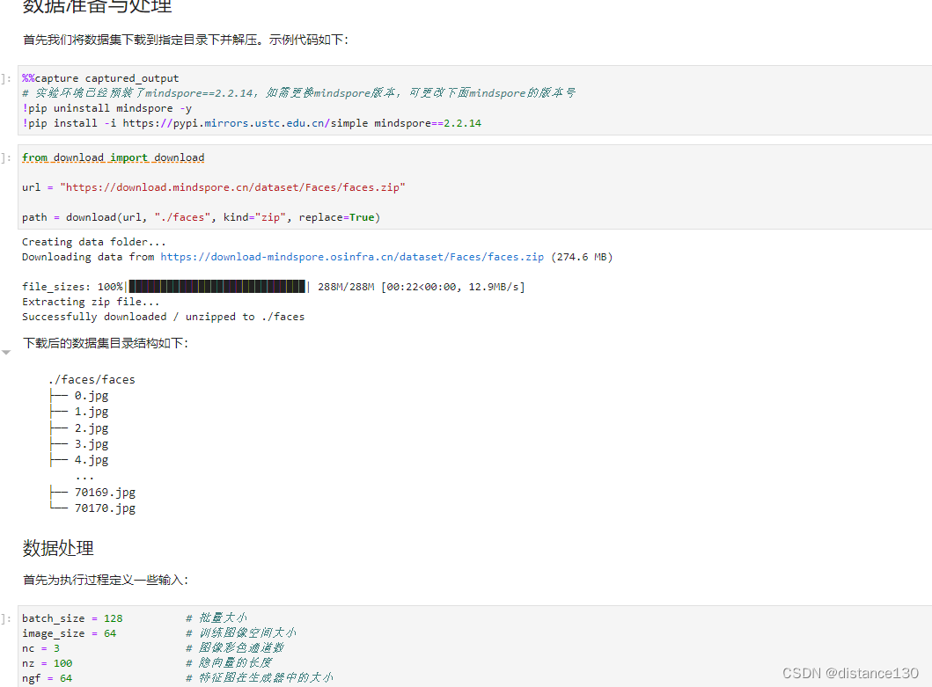Screen dimensions: 932x687
Task: Click the 'from download import download' line
Action: click(113, 157)
